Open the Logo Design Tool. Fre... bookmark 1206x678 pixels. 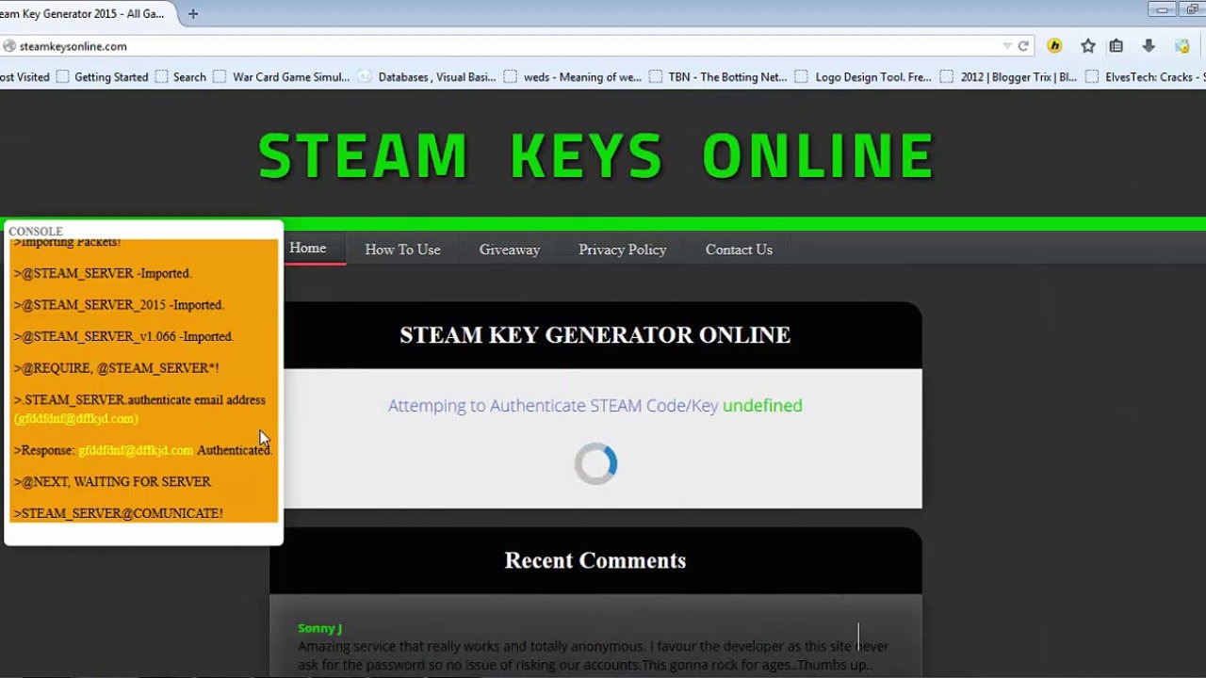coord(863,77)
